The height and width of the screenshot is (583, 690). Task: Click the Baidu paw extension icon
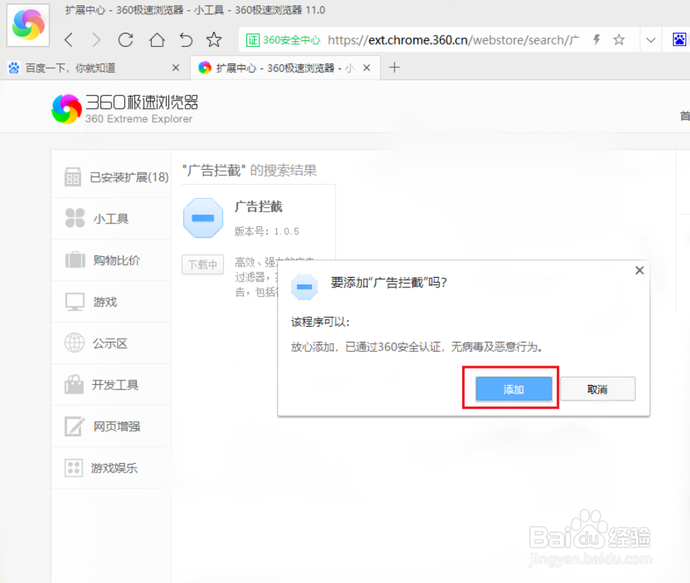680,39
